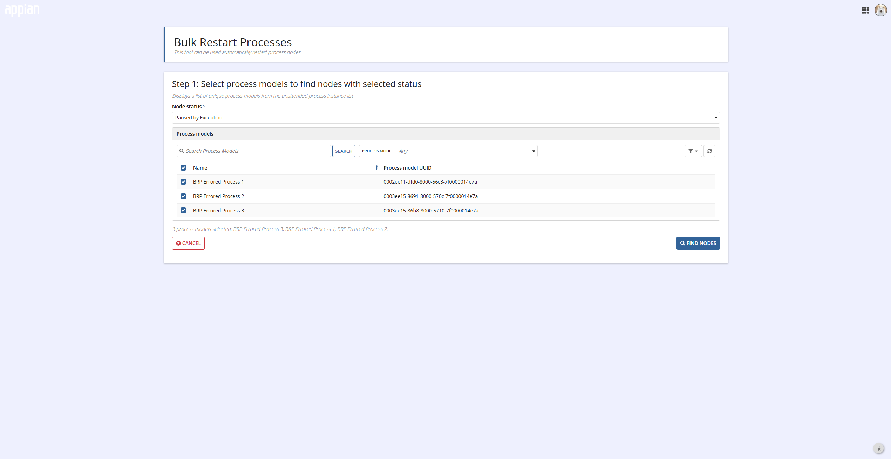Screen dimensions: 891x459
Task: Click the bottom-right cursor inspector icon
Action: (878, 448)
